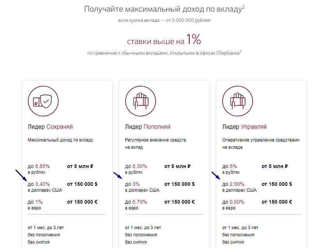The height and width of the screenshot is (248, 314).
Task: Click the hand icon above Лидер Управляй
Action: coord(237,101)
